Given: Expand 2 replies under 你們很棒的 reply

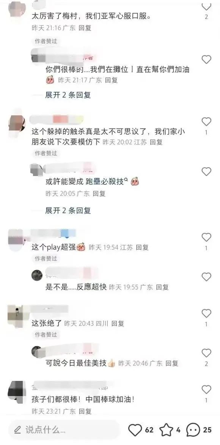Looking at the screenshot, I should click(68, 95).
